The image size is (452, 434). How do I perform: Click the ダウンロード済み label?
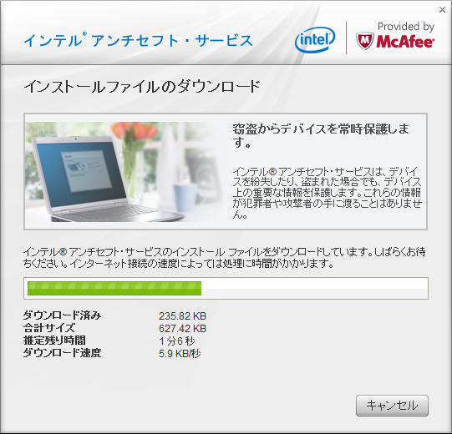coord(62,315)
